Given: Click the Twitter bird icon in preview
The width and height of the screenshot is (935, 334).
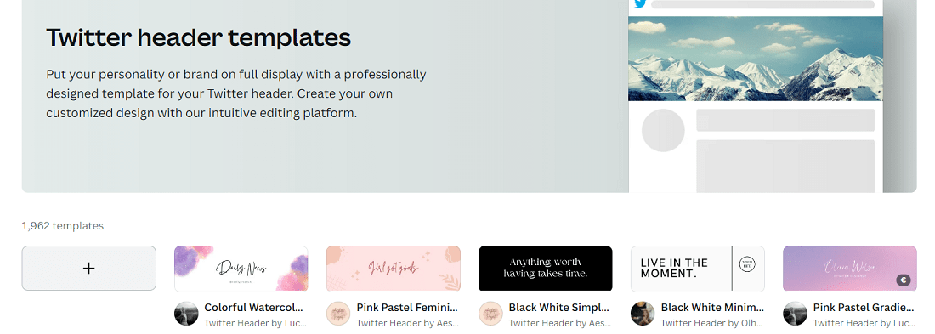Looking at the screenshot, I should 640,3.
